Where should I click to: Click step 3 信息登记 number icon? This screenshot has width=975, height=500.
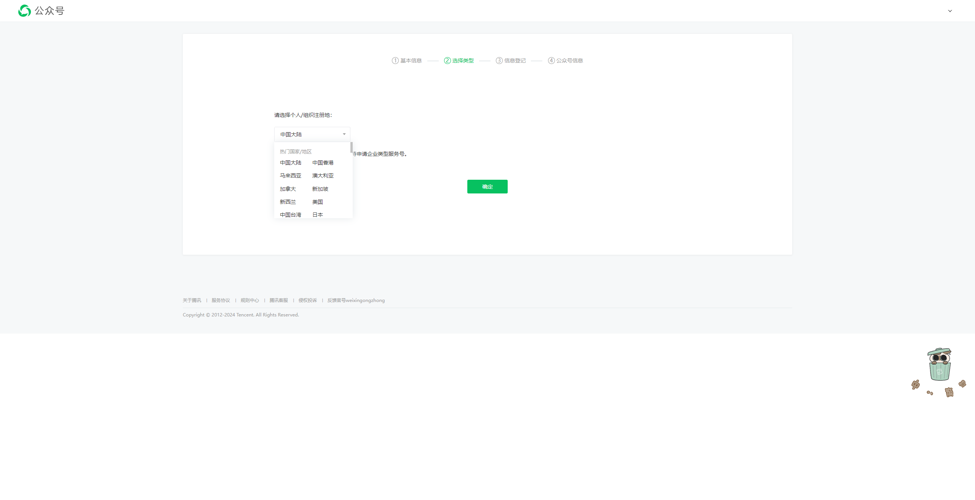(499, 61)
